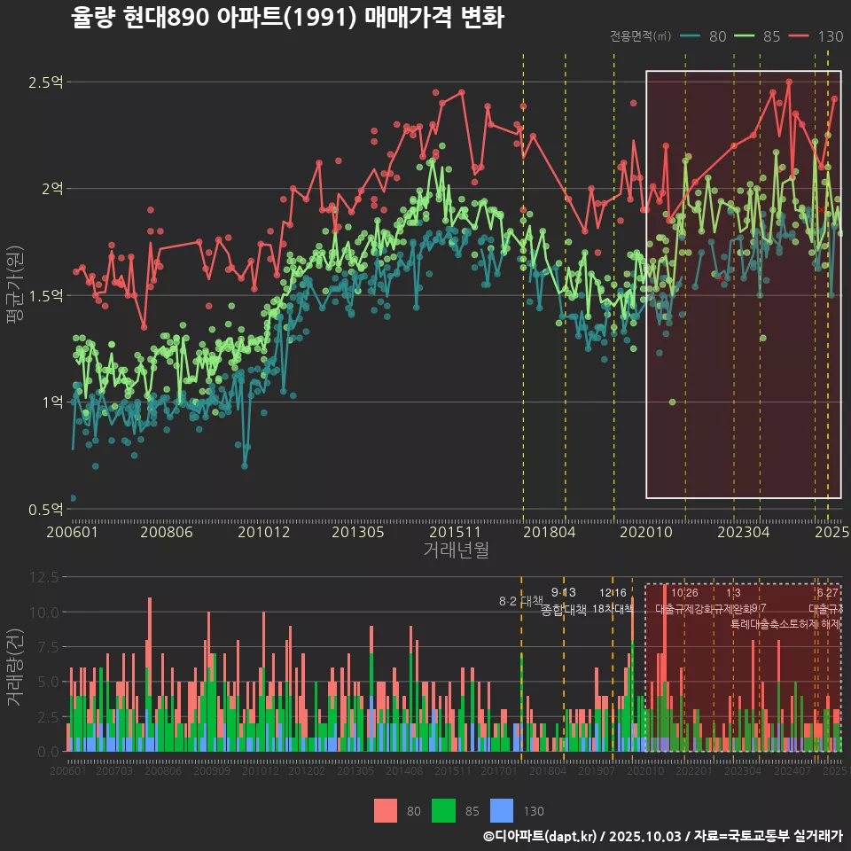Viewport: 851px width, 851px height.
Task: Select the red 80 swatch in bottom legend
Action: tap(386, 810)
